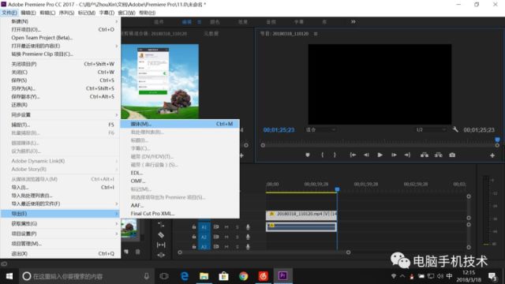Choose AAF... in the export submenu

pyautogui.click(x=180, y=205)
